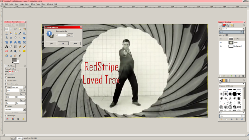Open the foreground color swatch
The image size is (249, 140).
click(x=14, y=60)
